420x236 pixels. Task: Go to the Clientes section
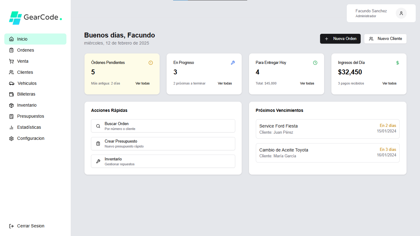(25, 72)
